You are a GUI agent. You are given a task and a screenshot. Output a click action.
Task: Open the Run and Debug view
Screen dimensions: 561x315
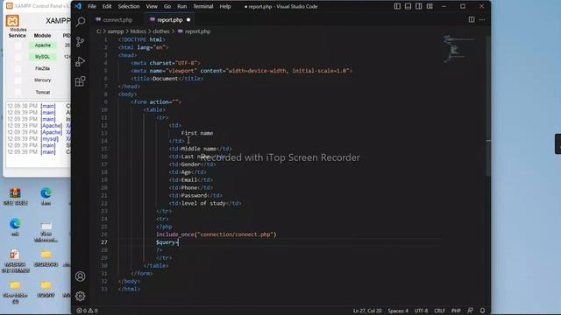(x=81, y=62)
